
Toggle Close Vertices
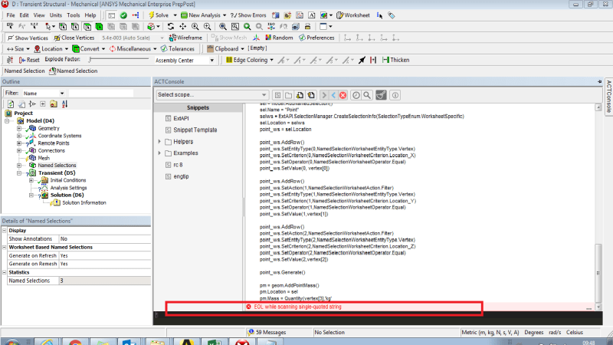tap(74, 38)
